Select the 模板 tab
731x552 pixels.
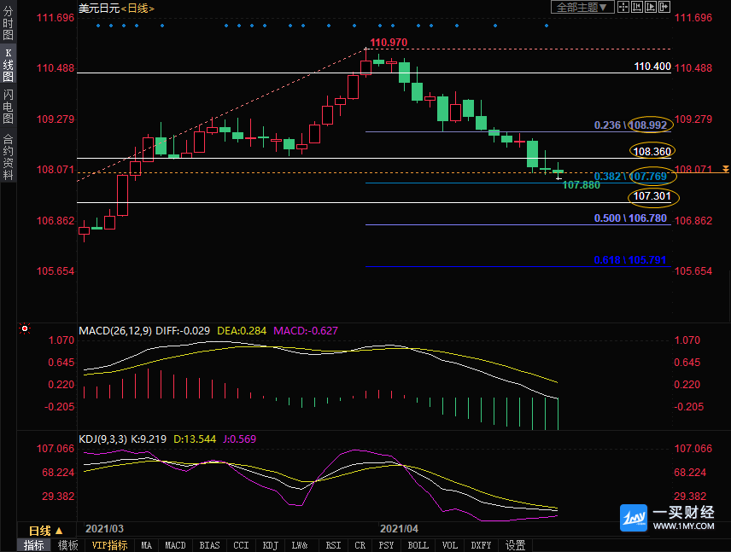tap(68, 545)
